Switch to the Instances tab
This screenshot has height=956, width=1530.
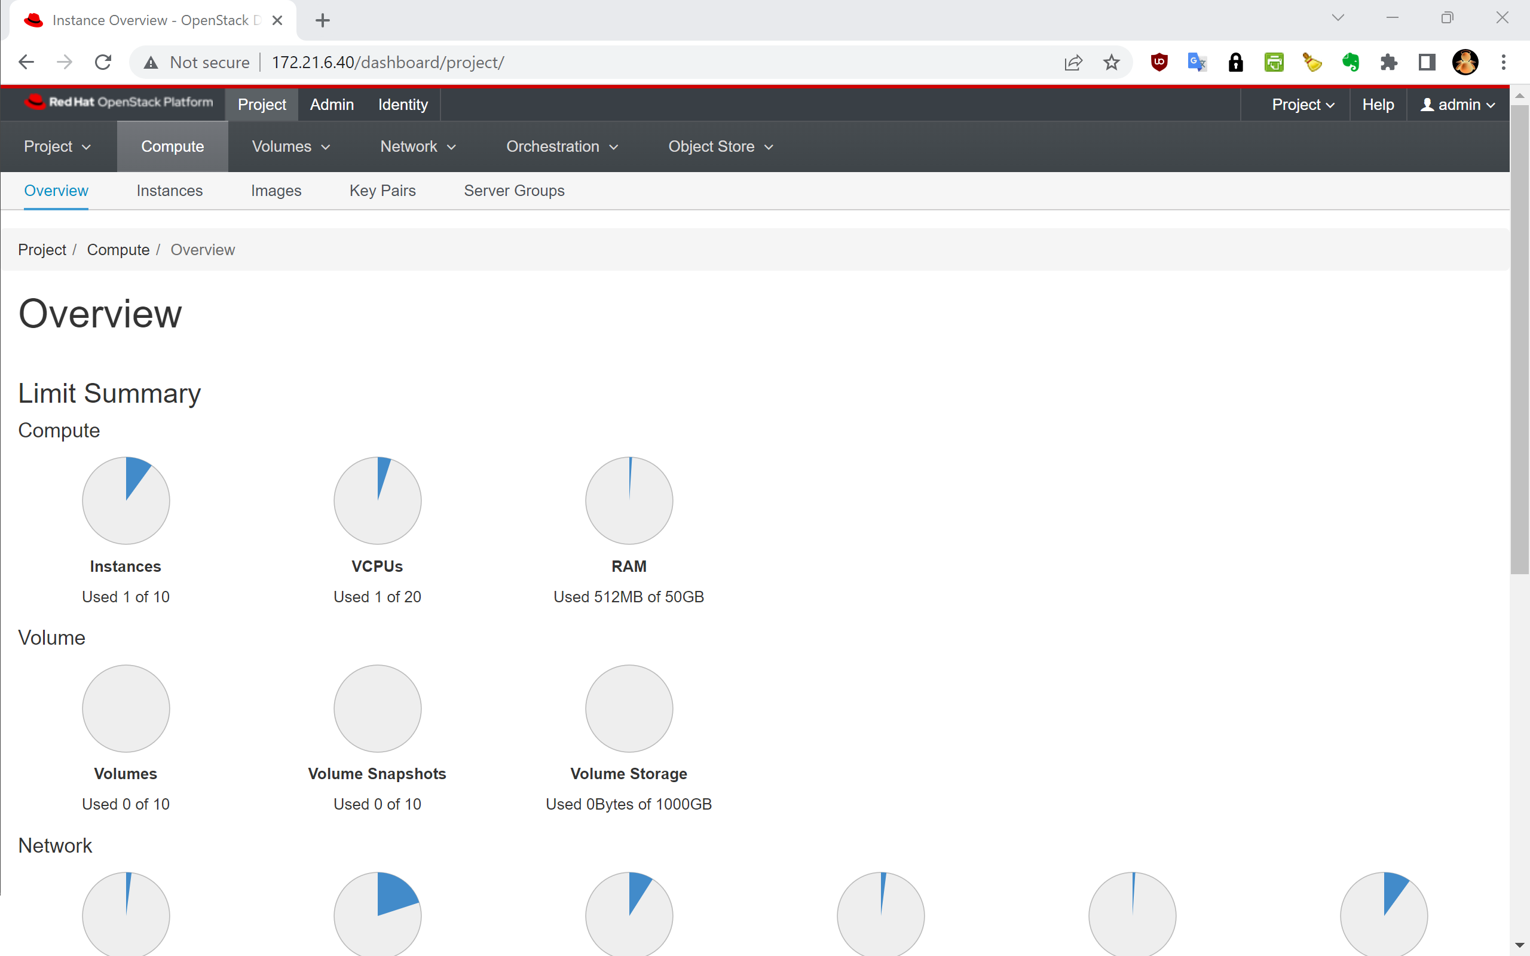(170, 191)
